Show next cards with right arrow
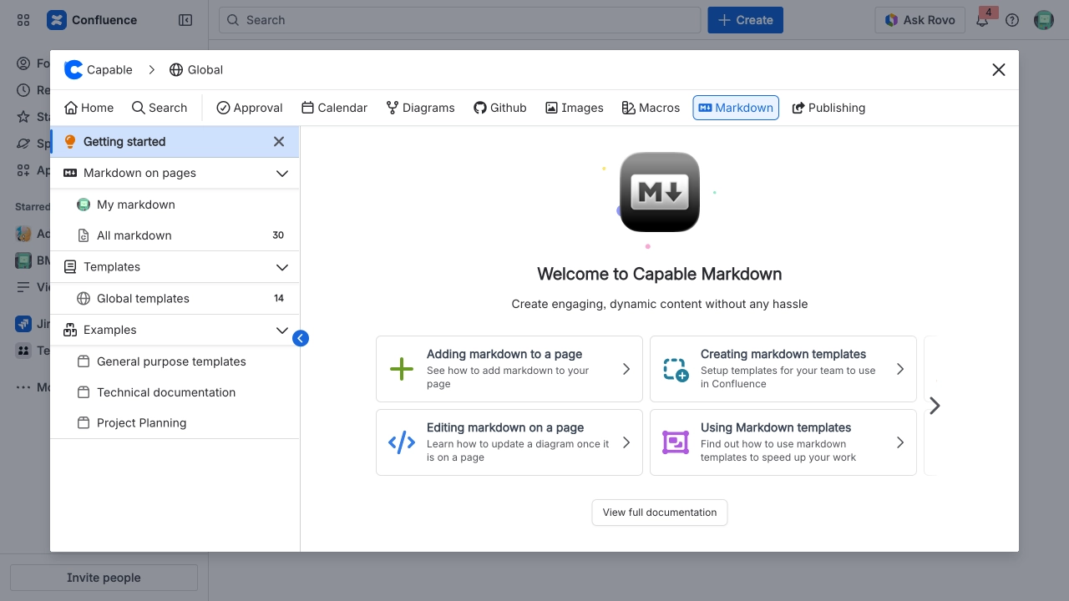This screenshot has width=1069, height=601. (x=935, y=406)
